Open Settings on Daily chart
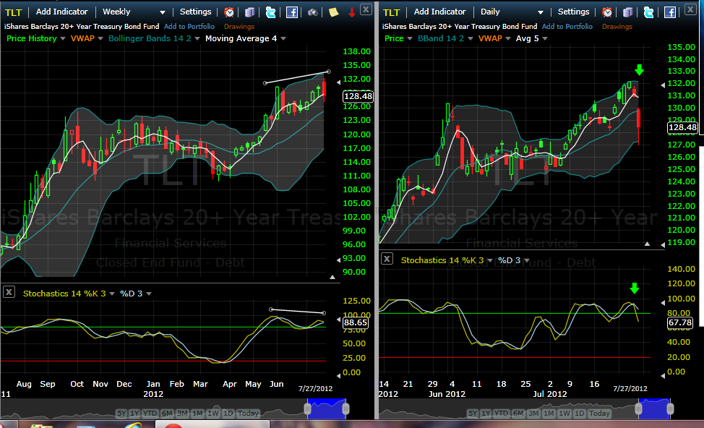 (x=573, y=12)
